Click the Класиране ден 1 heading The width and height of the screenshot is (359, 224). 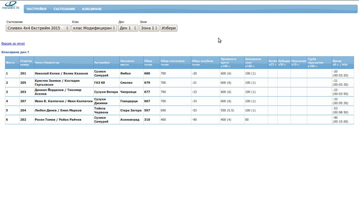15,52
